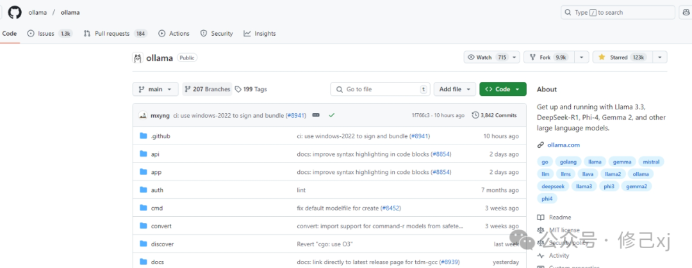Viewport: 692px width, 268px height.
Task: Click the Public visibility badge
Action: tap(187, 58)
